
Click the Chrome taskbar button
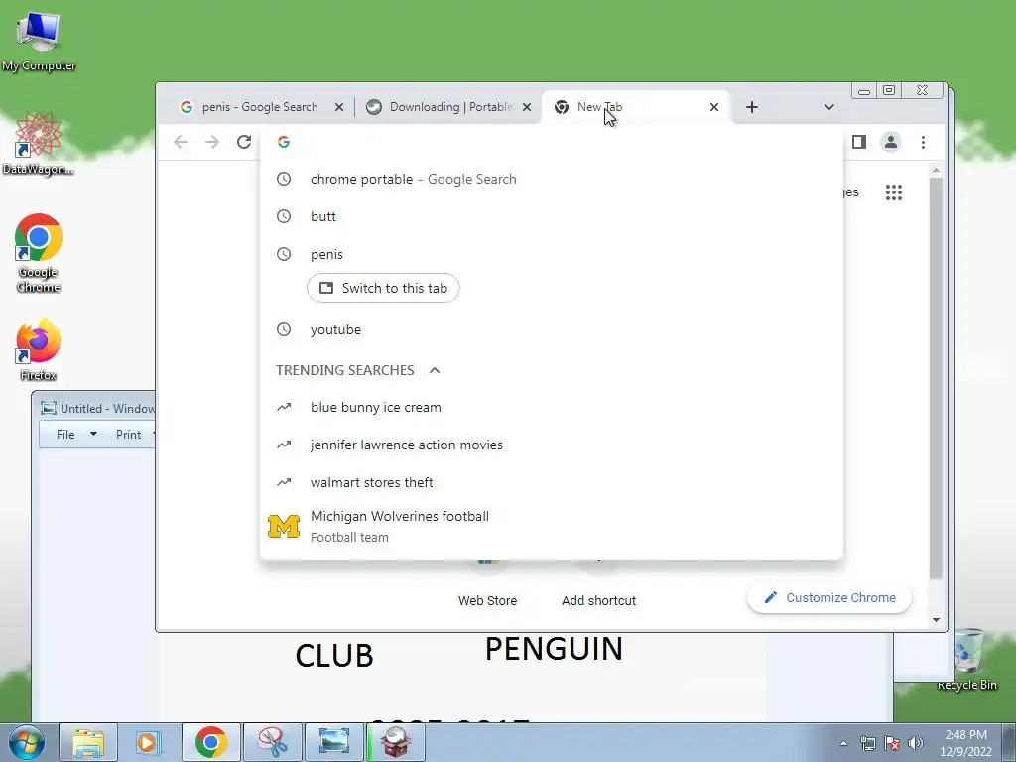(x=210, y=742)
